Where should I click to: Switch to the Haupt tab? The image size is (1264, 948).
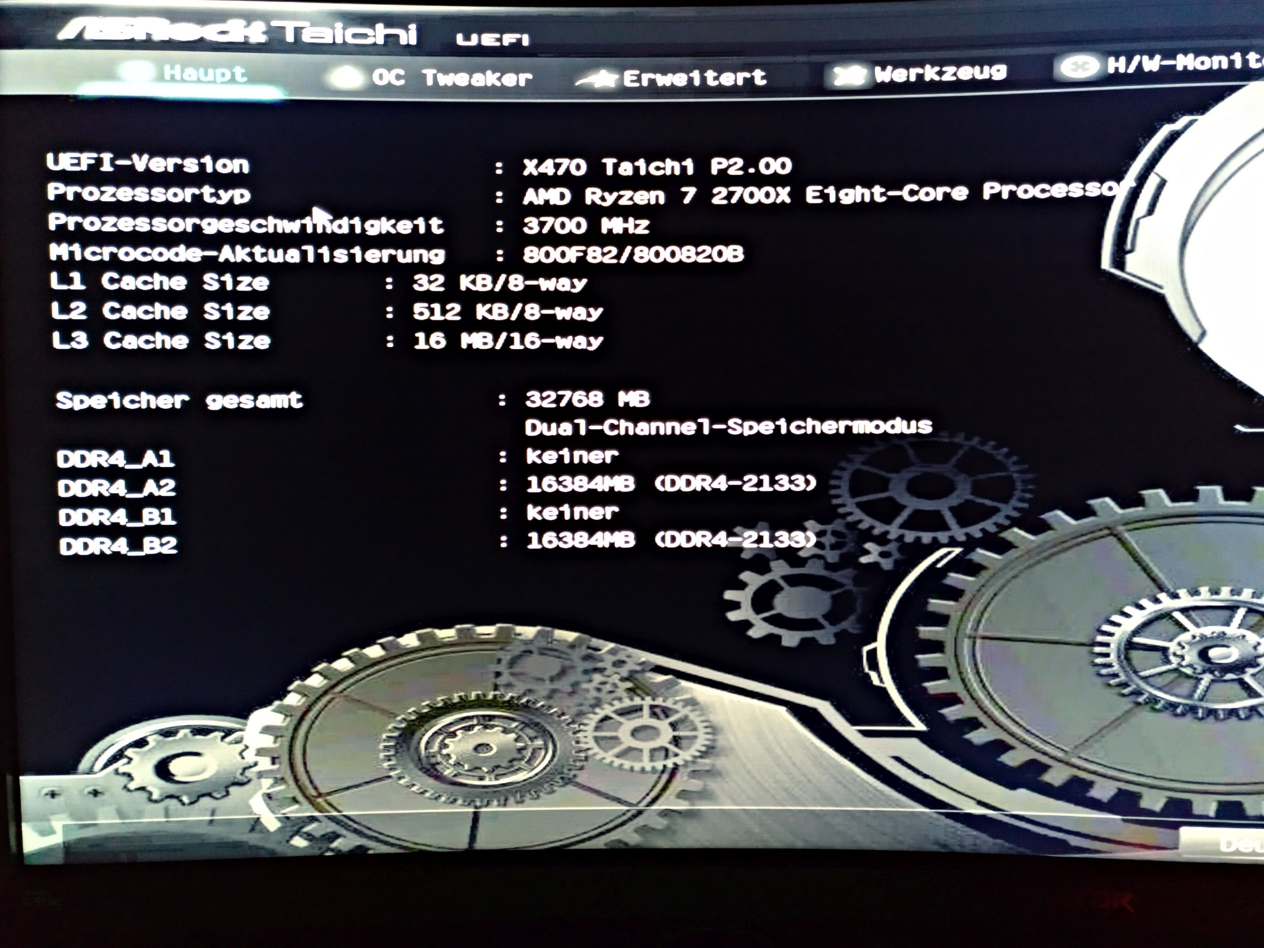[x=204, y=73]
